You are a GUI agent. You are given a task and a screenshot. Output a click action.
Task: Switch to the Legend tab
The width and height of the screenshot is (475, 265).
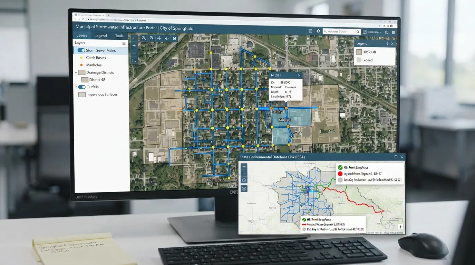101,36
